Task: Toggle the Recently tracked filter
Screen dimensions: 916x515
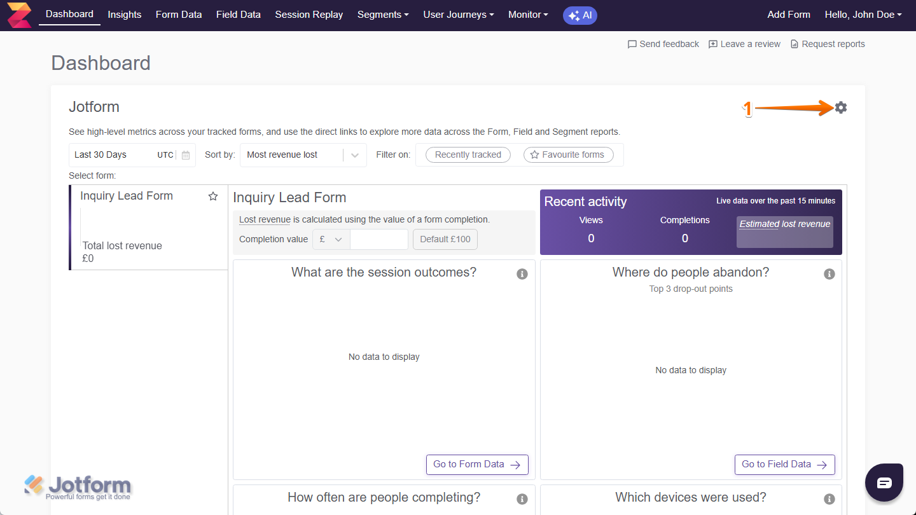Action: point(468,154)
